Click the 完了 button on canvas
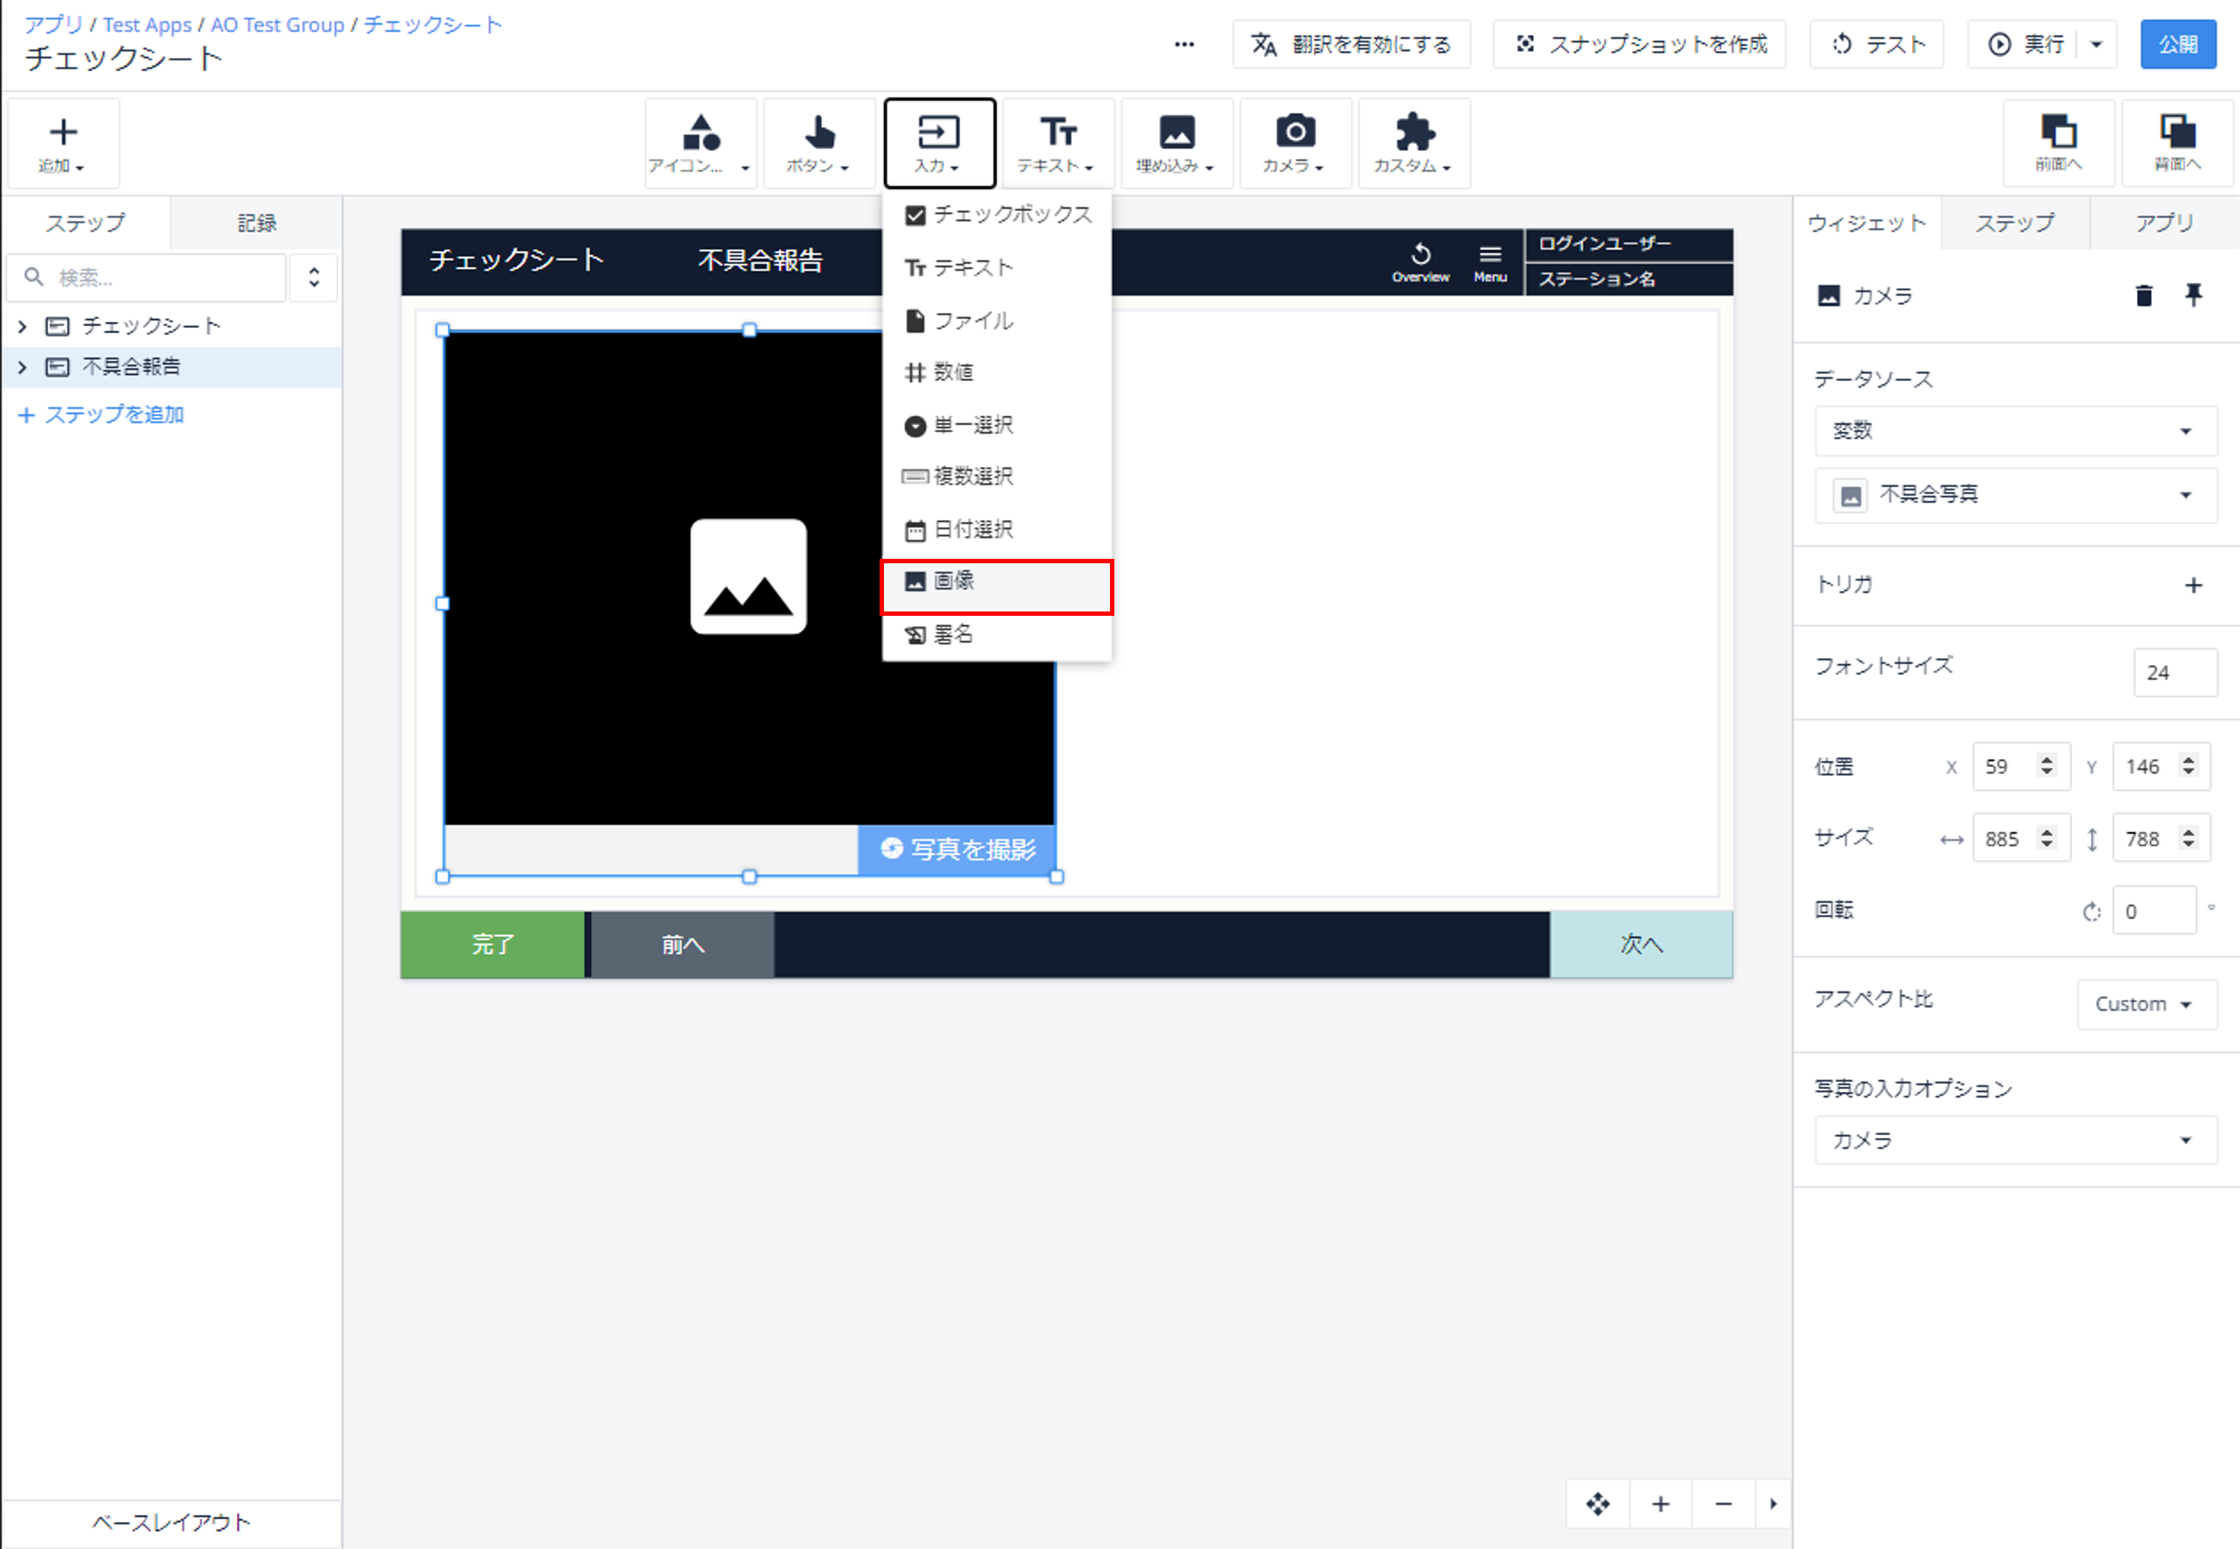The height and width of the screenshot is (1549, 2240). point(493,944)
